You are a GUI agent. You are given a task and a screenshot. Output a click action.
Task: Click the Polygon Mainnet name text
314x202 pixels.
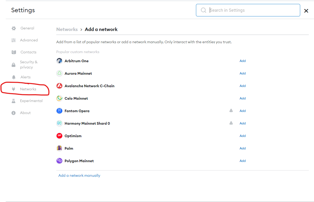pyautogui.click(x=79, y=161)
